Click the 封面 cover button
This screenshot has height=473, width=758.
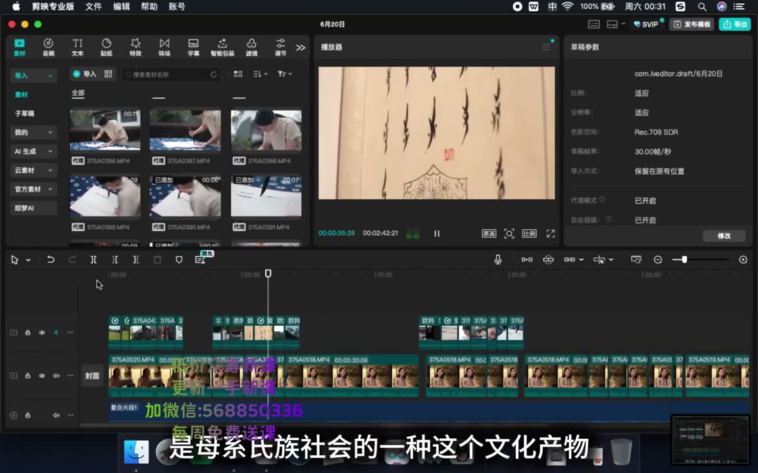pos(92,376)
